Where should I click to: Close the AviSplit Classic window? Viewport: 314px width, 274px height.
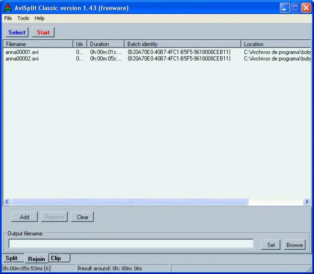pyautogui.click(x=306, y=8)
